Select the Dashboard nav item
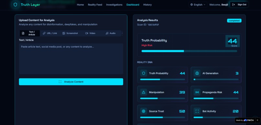Screen dimensions: 261x125 tap(133, 5)
